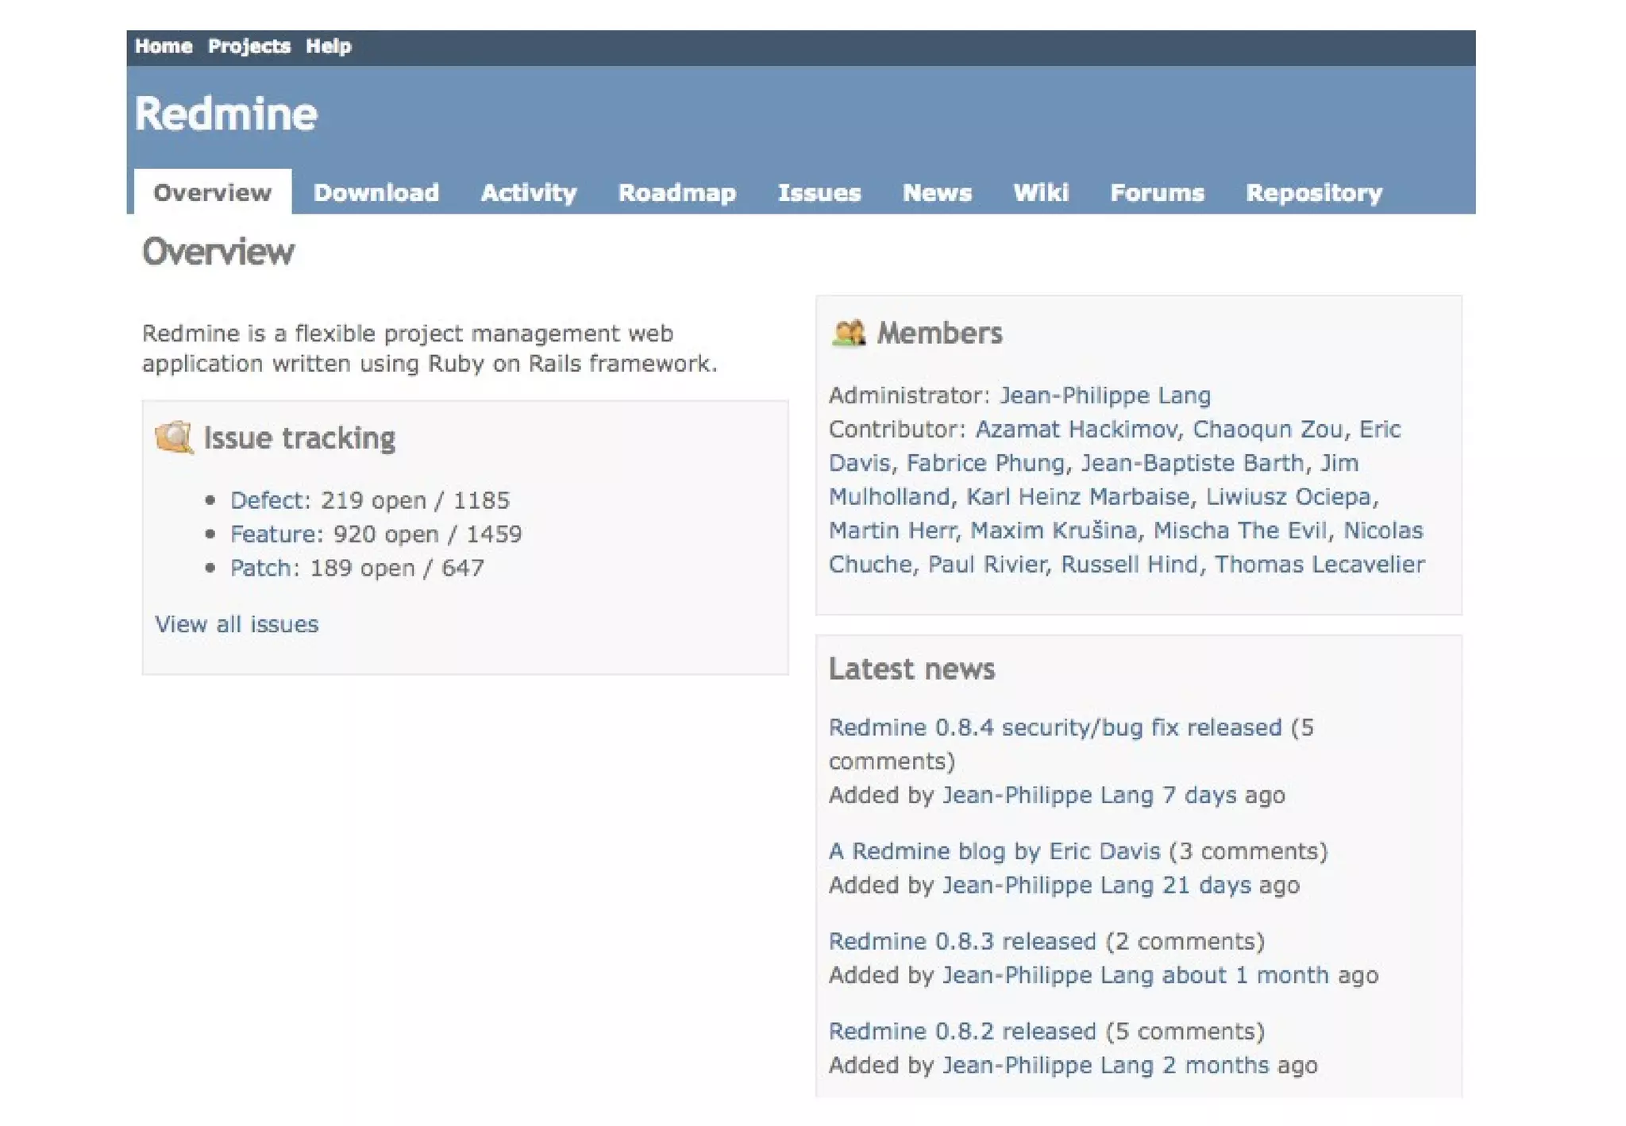Viewport: 1626px width, 1126px height.
Task: Open the Download tab
Action: (x=376, y=193)
